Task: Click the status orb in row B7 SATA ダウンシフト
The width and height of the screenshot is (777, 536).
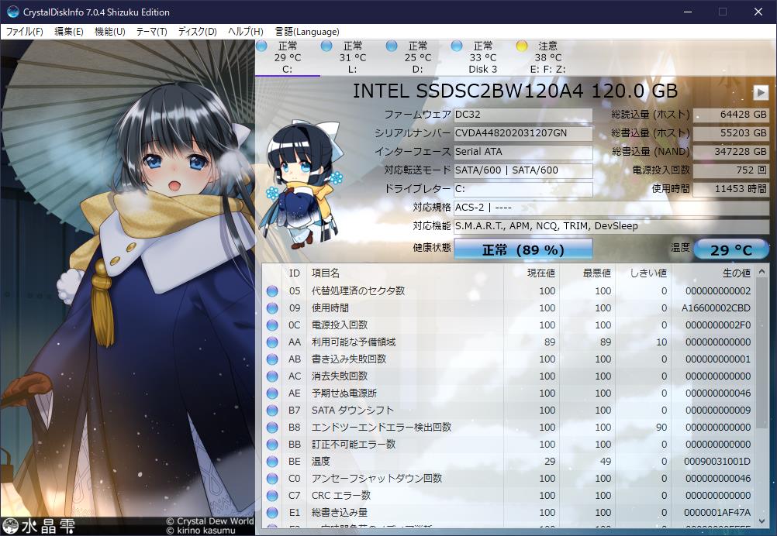Action: [x=272, y=411]
